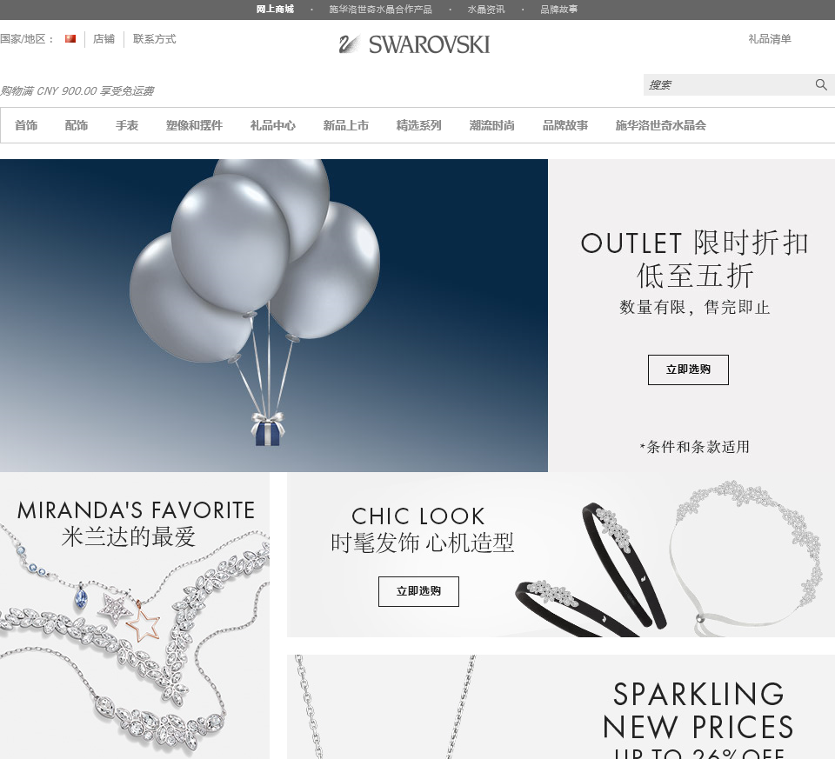Open the 新品上市 new arrivals menu
The height and width of the screenshot is (759, 835).
[345, 125]
